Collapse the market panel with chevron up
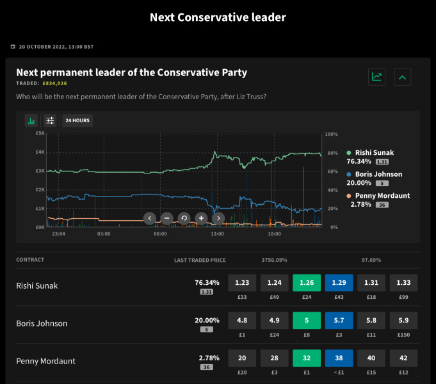 [x=402, y=77]
